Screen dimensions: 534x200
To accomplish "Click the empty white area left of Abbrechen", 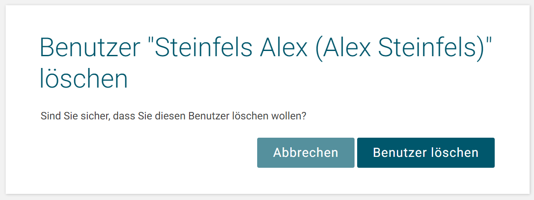I will tap(144, 153).
